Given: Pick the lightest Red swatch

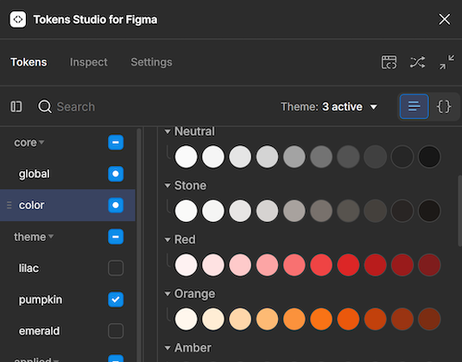Looking at the screenshot, I should pyautogui.click(x=186, y=265).
